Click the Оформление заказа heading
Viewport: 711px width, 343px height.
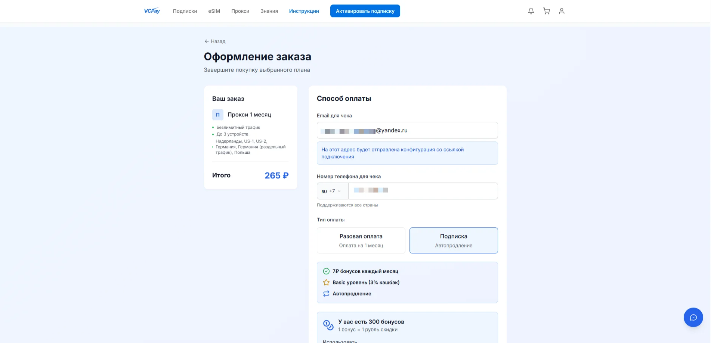(257, 57)
